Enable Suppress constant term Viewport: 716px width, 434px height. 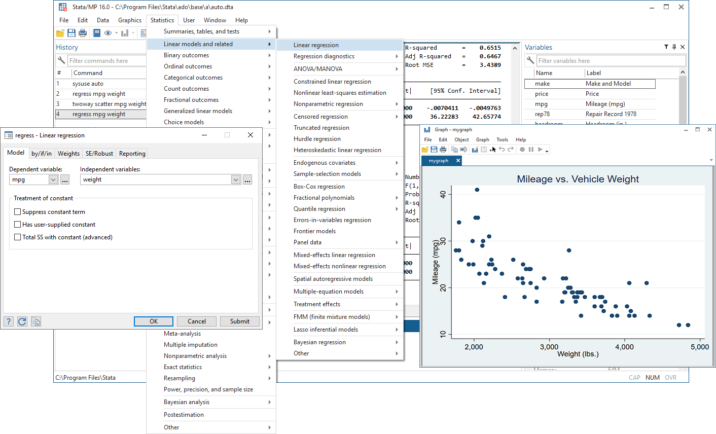pyautogui.click(x=17, y=211)
